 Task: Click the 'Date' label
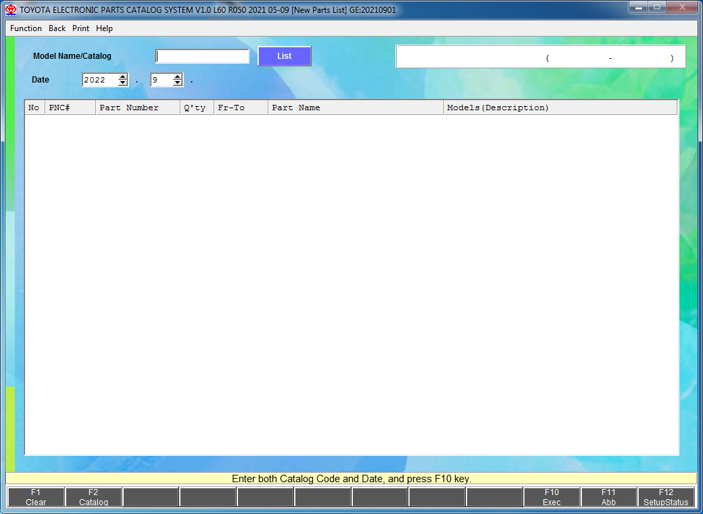(41, 80)
